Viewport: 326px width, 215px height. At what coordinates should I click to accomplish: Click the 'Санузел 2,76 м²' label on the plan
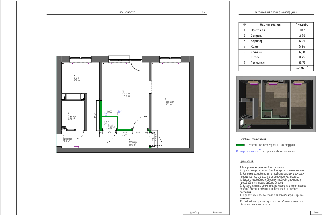(x=72, y=116)
